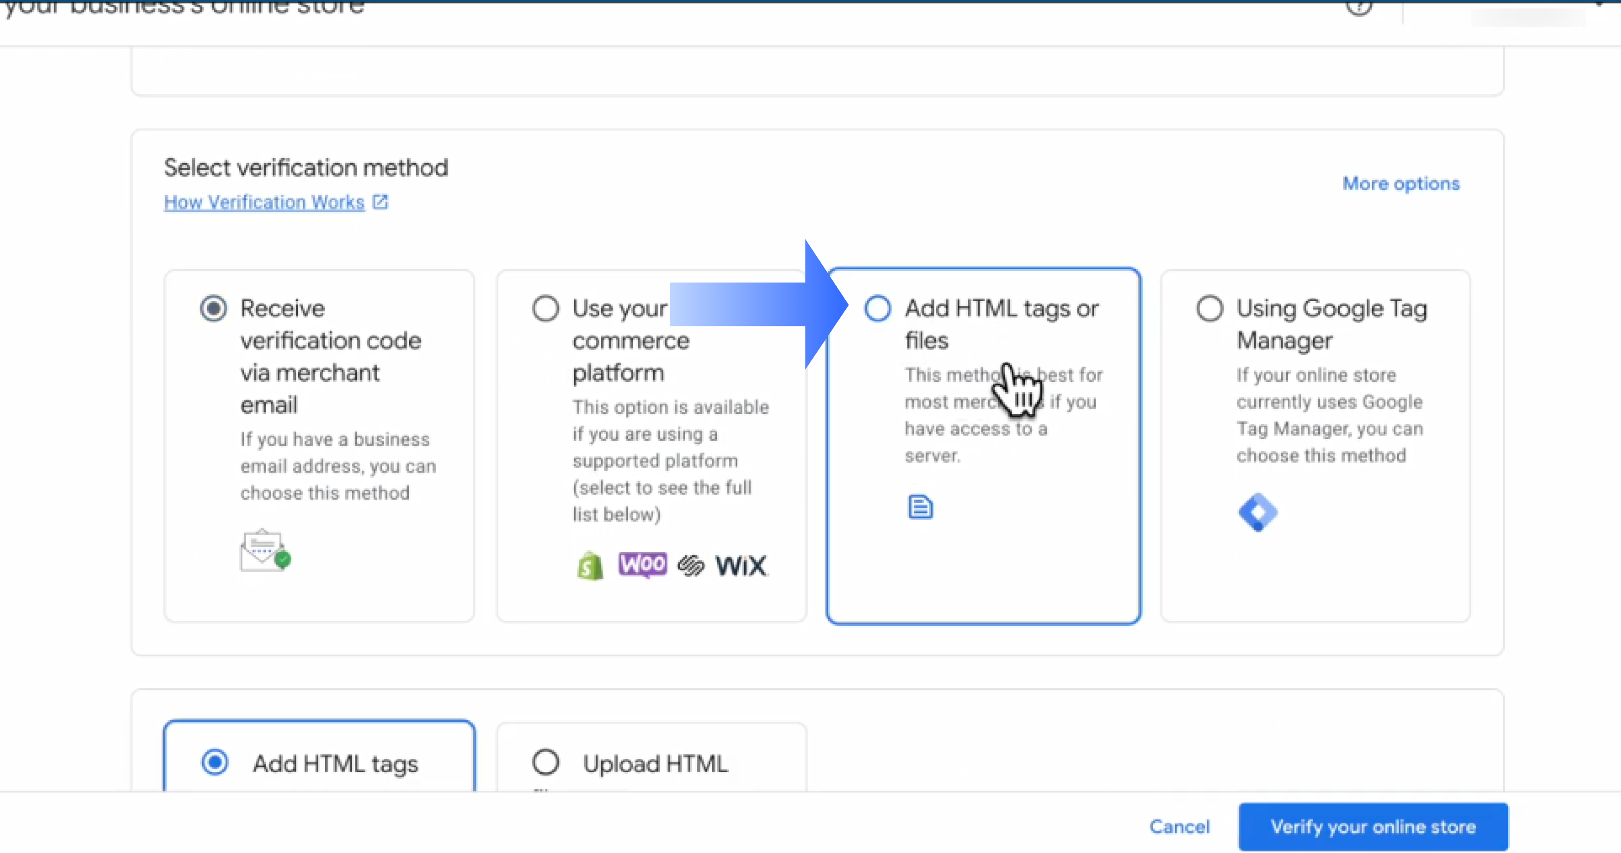This screenshot has width=1621, height=853.
Task: Select the Receive verification code via email radio
Action: pyautogui.click(x=213, y=308)
